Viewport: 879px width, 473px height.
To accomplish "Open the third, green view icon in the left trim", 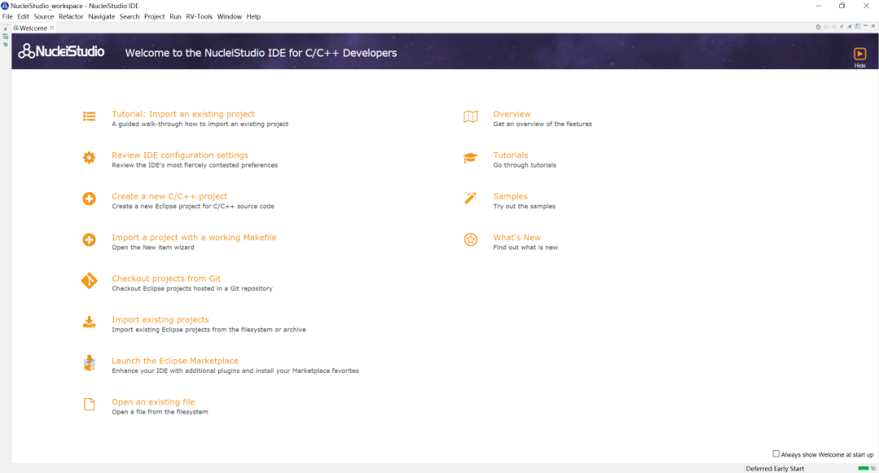I will 6,44.
